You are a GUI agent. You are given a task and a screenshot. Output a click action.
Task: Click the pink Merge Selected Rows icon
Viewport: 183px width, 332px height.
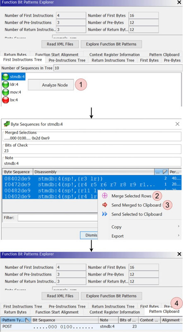[x=105, y=196]
